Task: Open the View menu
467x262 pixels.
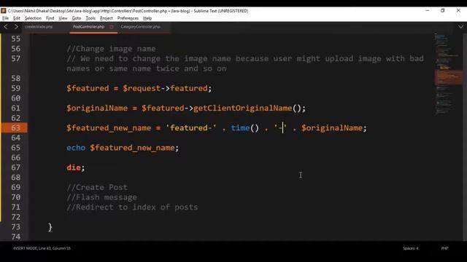Action: pos(63,18)
